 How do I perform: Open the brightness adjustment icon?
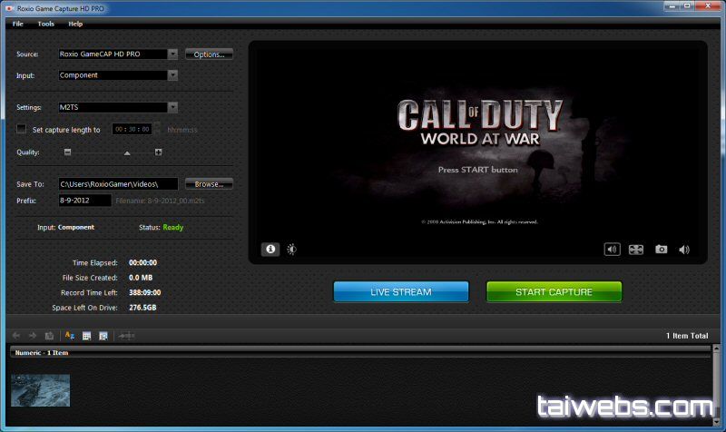291,250
